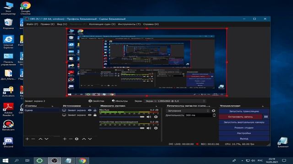293x164 pixels.
Task: Open the Затухание transition type dropdown
Action: click(188, 111)
